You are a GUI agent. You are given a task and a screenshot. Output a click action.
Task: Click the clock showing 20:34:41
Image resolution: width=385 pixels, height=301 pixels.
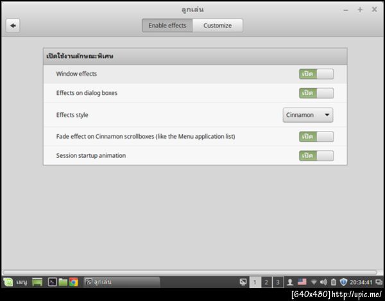coord(361,282)
